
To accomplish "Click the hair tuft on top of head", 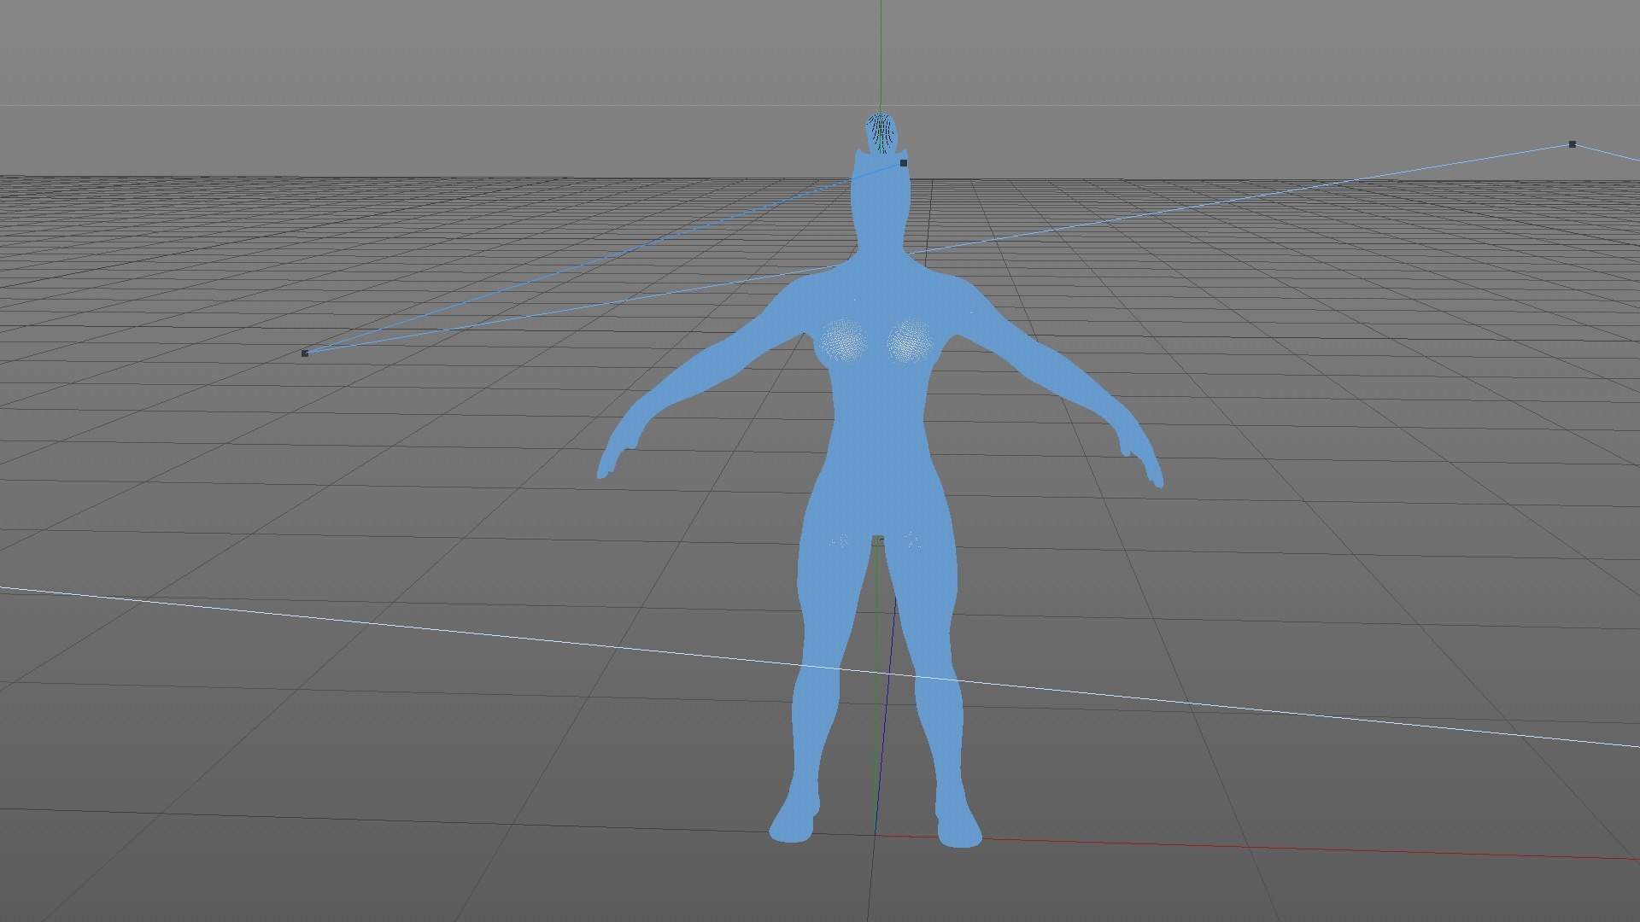I will tap(879, 132).
